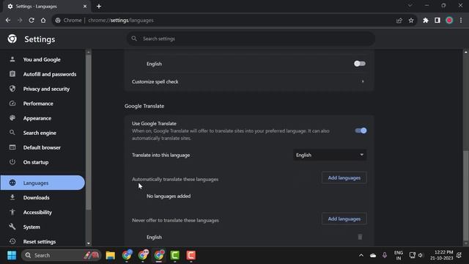Open OneDrive cloud tray icon
469x264 pixels.
(373, 255)
